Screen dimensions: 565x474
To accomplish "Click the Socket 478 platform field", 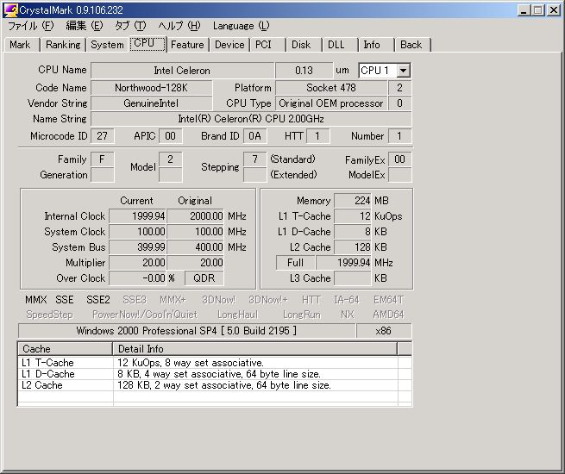I will [331, 88].
